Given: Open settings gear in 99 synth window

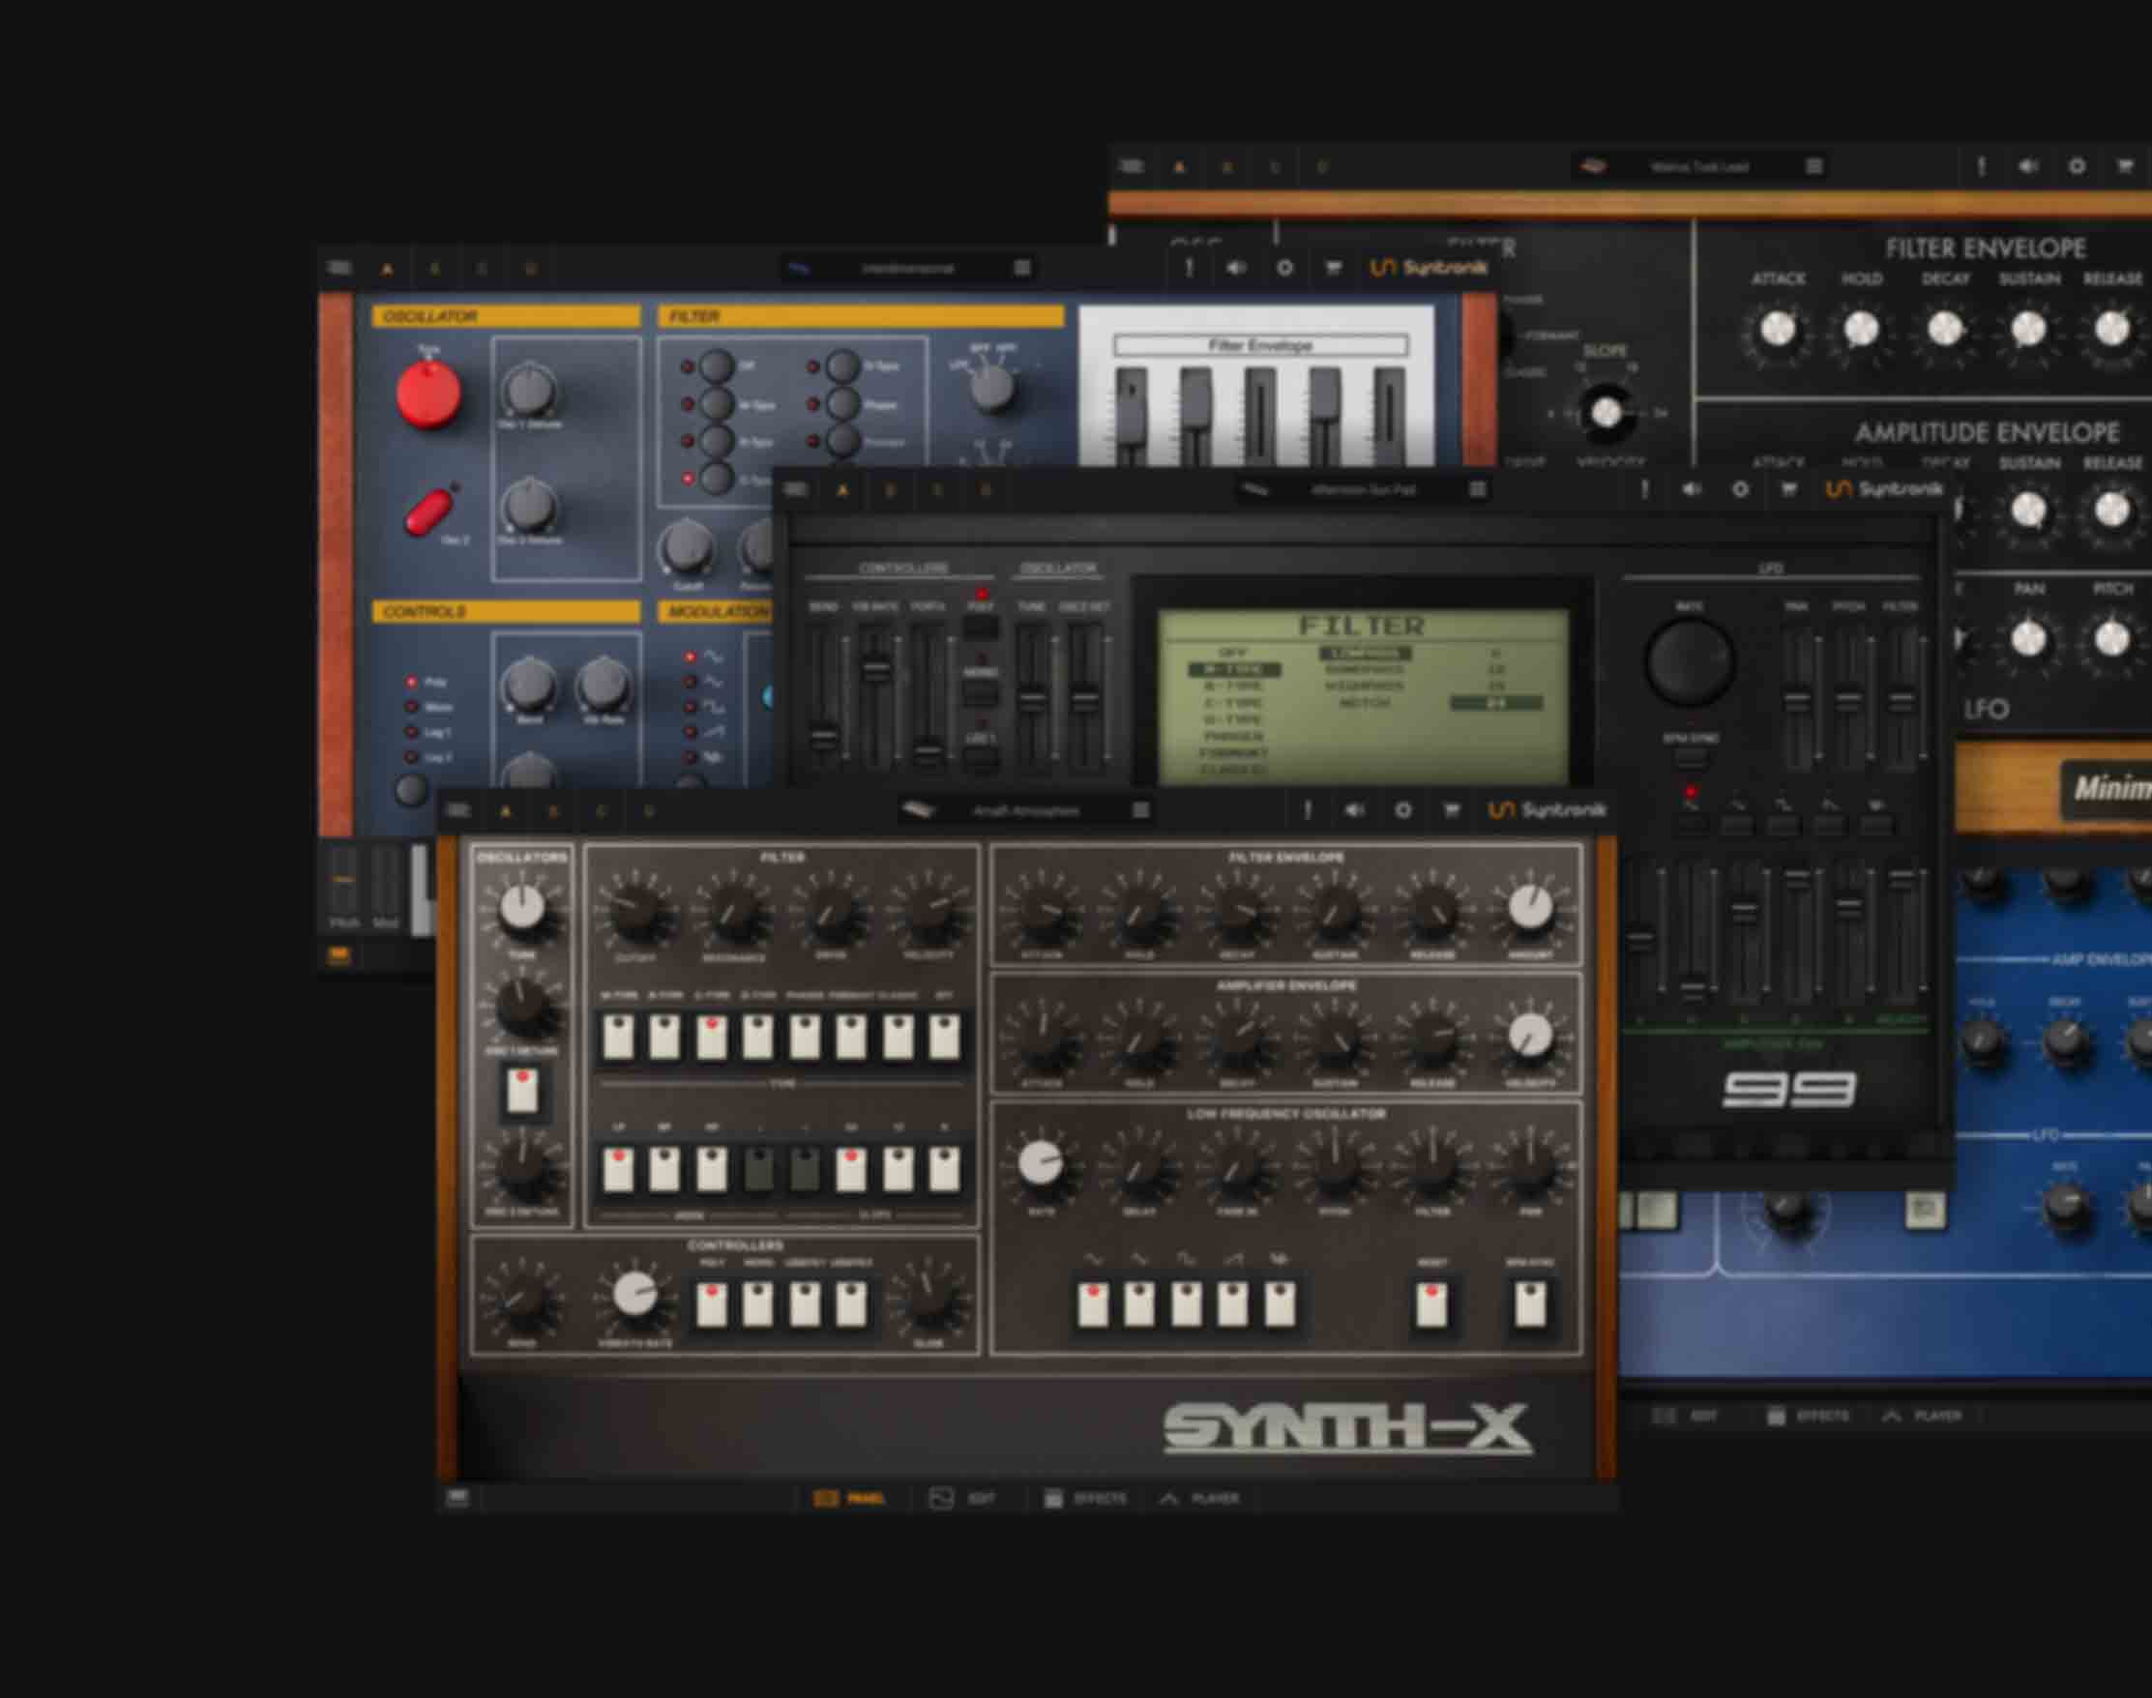Looking at the screenshot, I should point(1740,489).
